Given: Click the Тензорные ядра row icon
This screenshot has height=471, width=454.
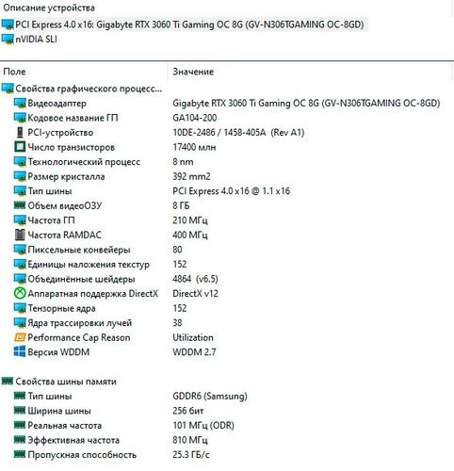Looking at the screenshot, I should 20,308.
